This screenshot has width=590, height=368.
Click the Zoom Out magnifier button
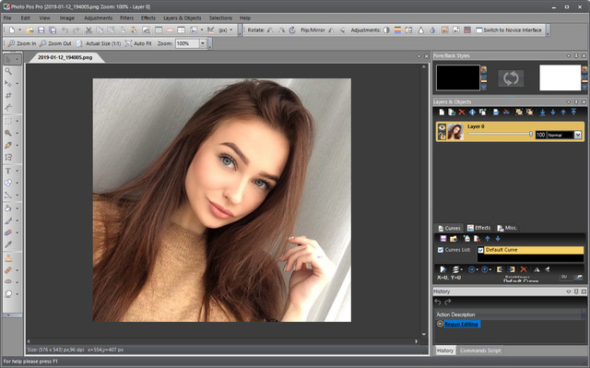coord(55,43)
